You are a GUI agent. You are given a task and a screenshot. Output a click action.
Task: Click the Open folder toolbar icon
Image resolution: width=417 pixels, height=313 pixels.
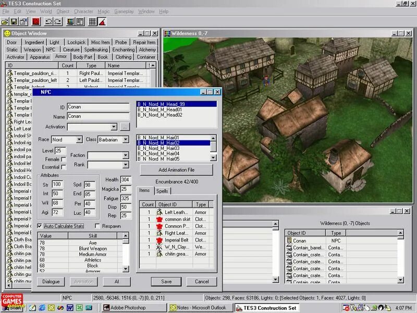coord(5,22)
